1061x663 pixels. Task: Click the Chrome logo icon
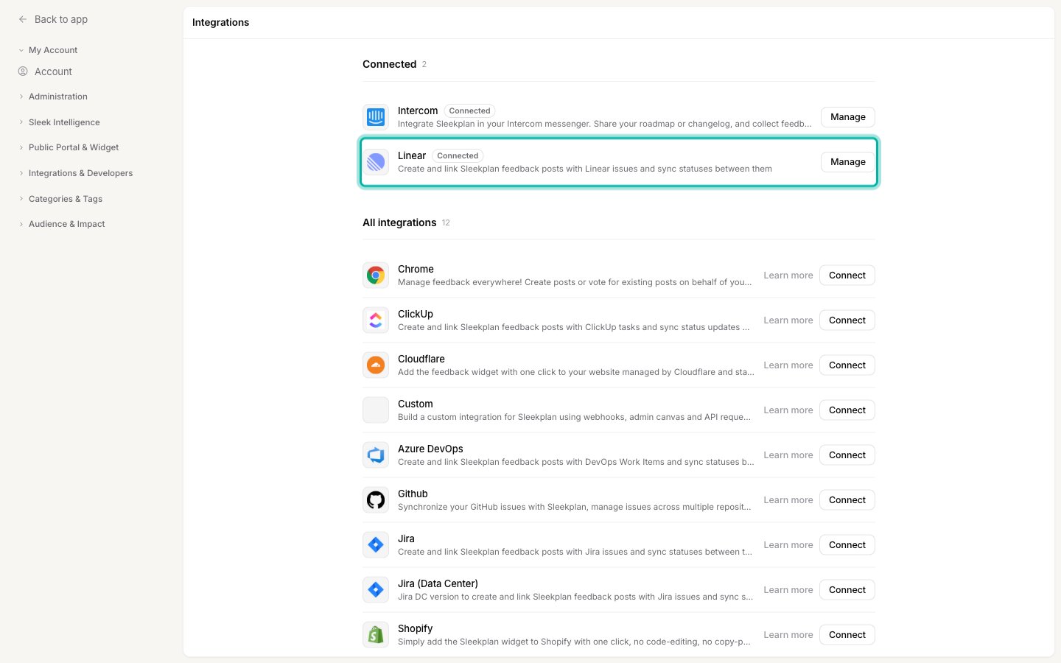point(376,276)
